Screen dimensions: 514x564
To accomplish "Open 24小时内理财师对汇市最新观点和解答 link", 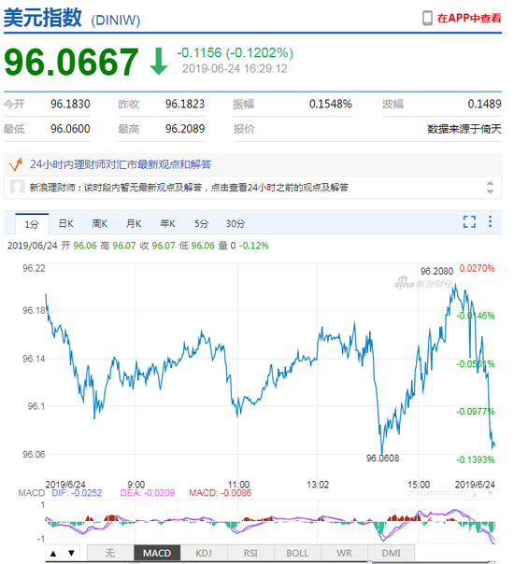I will 121,164.
